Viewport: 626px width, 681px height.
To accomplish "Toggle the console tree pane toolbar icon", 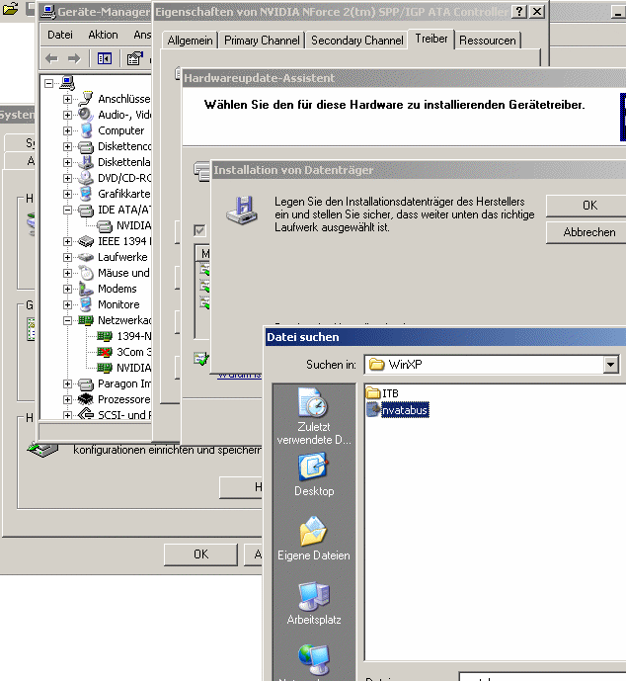I will pyautogui.click(x=105, y=58).
